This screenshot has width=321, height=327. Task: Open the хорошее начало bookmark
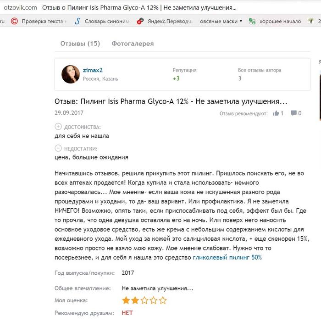(x=275, y=21)
